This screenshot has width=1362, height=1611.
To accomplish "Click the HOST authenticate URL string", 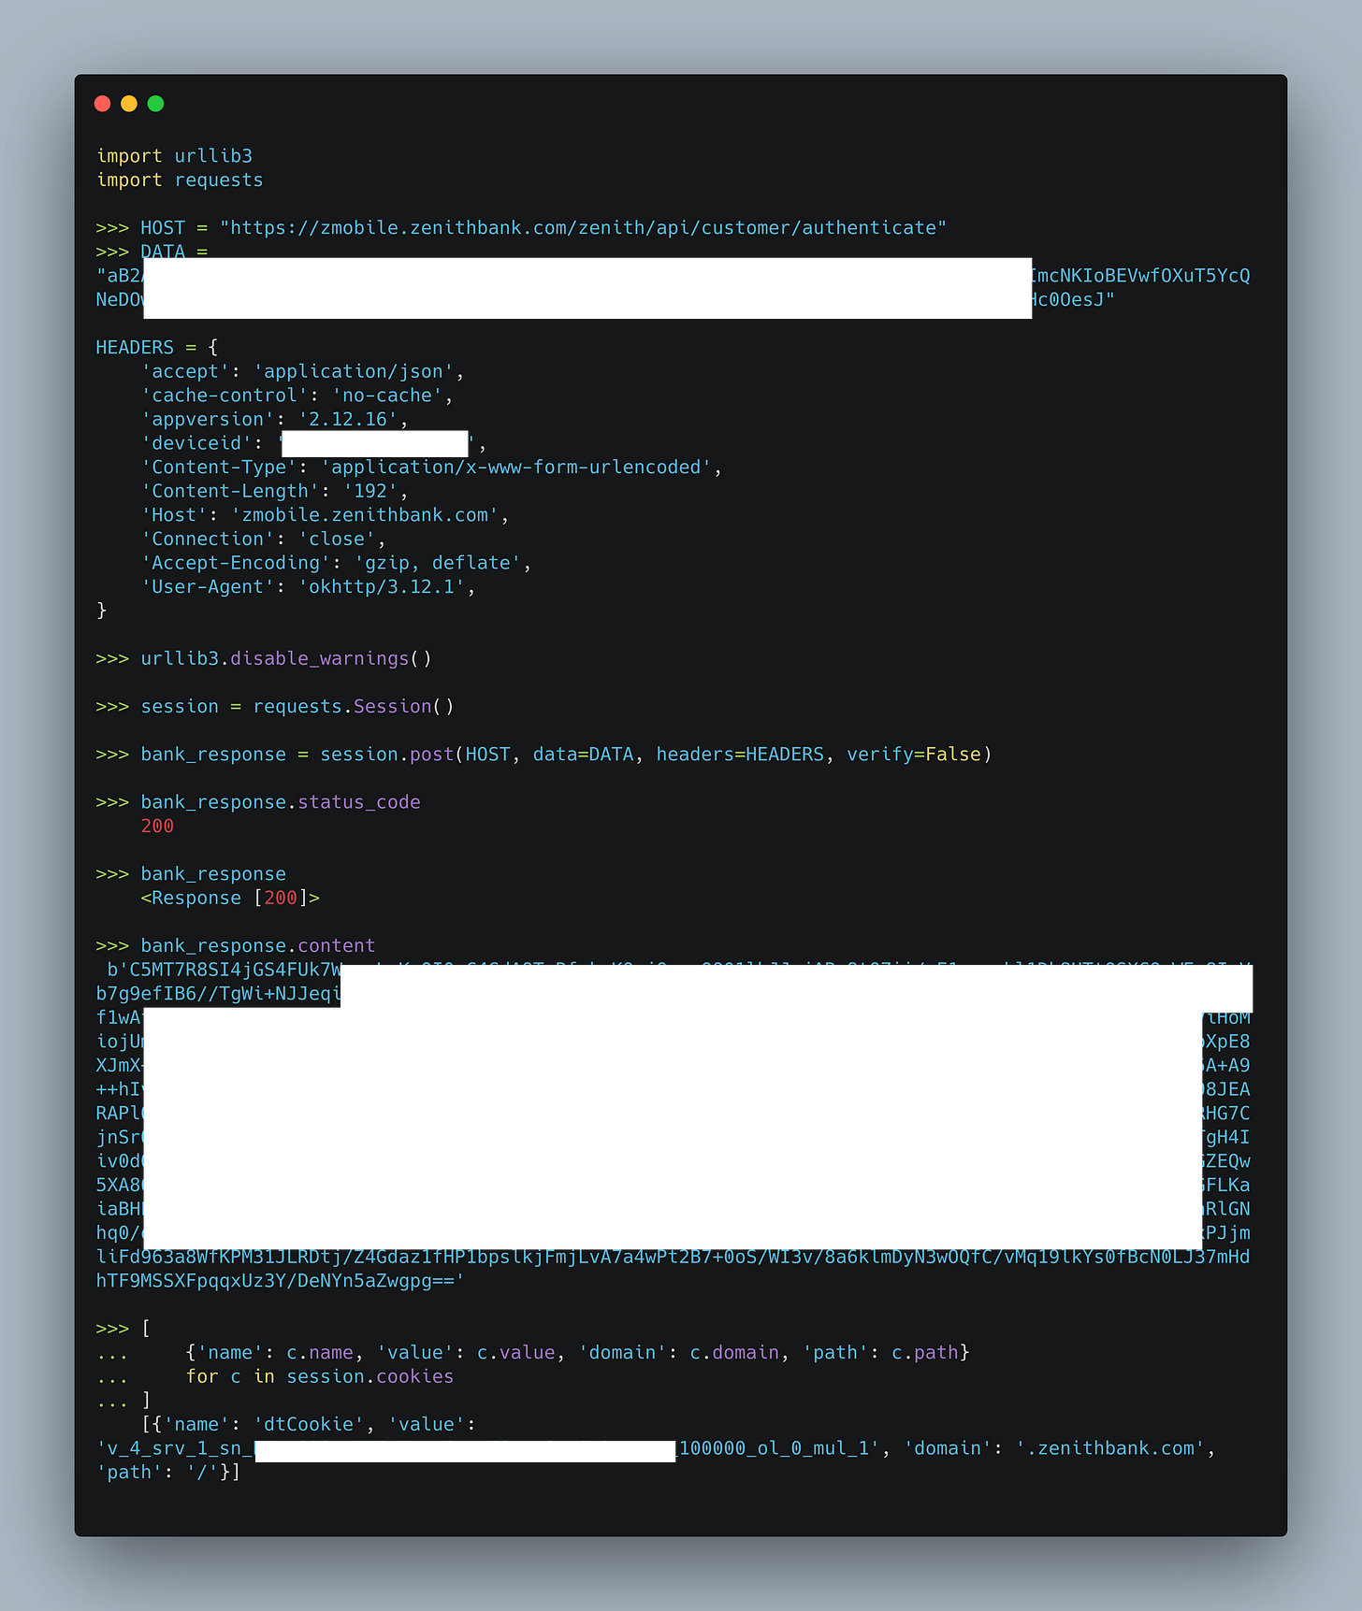I will [584, 228].
